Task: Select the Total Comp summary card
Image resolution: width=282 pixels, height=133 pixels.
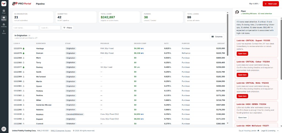Action: click(119, 17)
